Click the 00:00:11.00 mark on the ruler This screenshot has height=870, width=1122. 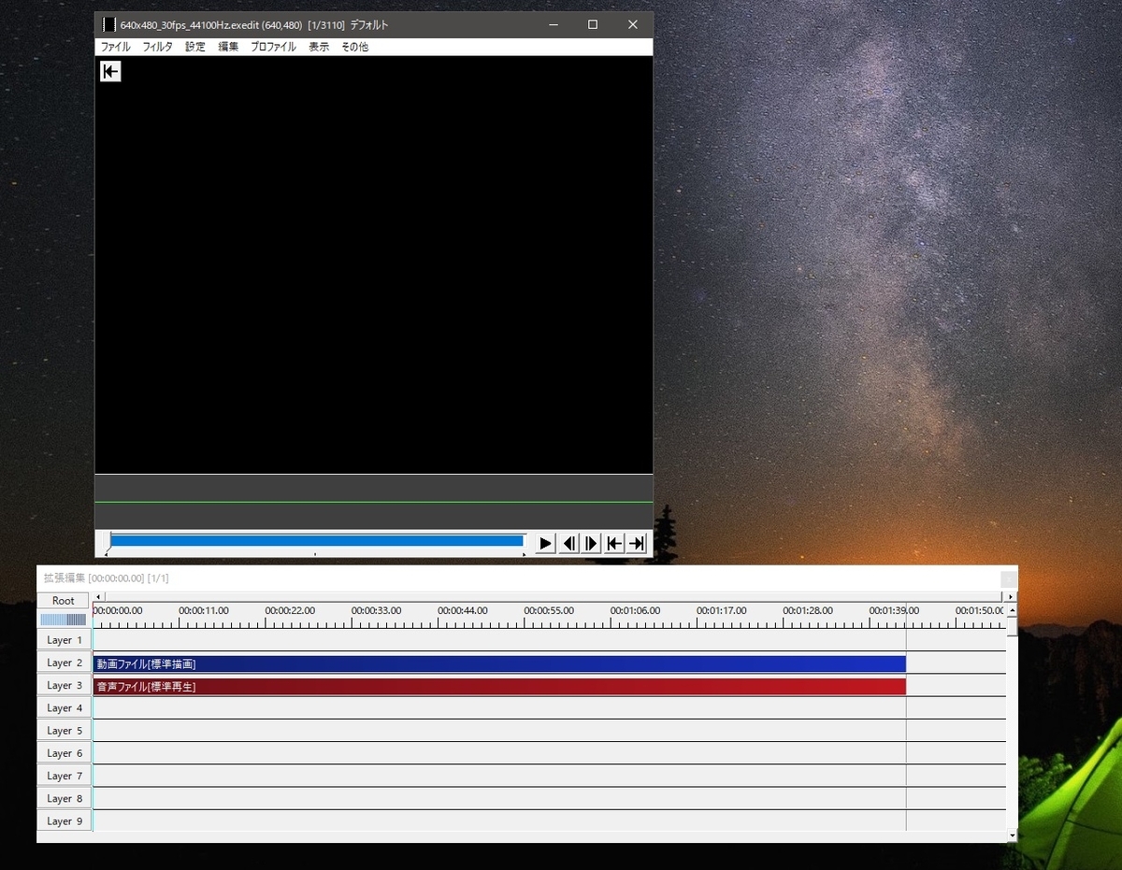(x=204, y=610)
